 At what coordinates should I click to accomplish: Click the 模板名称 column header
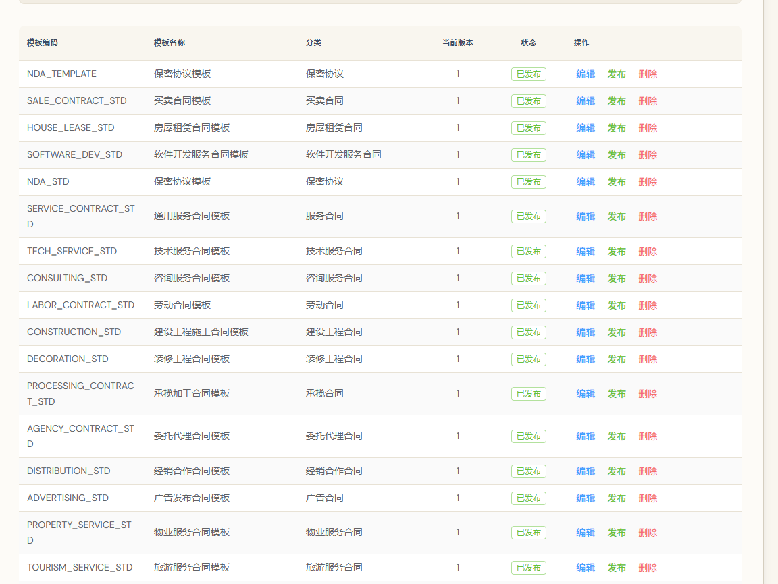click(170, 42)
